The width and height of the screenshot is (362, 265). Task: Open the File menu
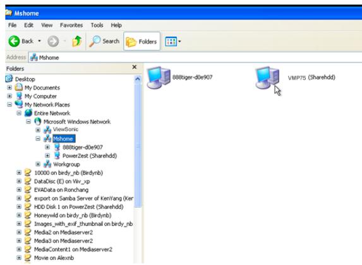point(12,25)
